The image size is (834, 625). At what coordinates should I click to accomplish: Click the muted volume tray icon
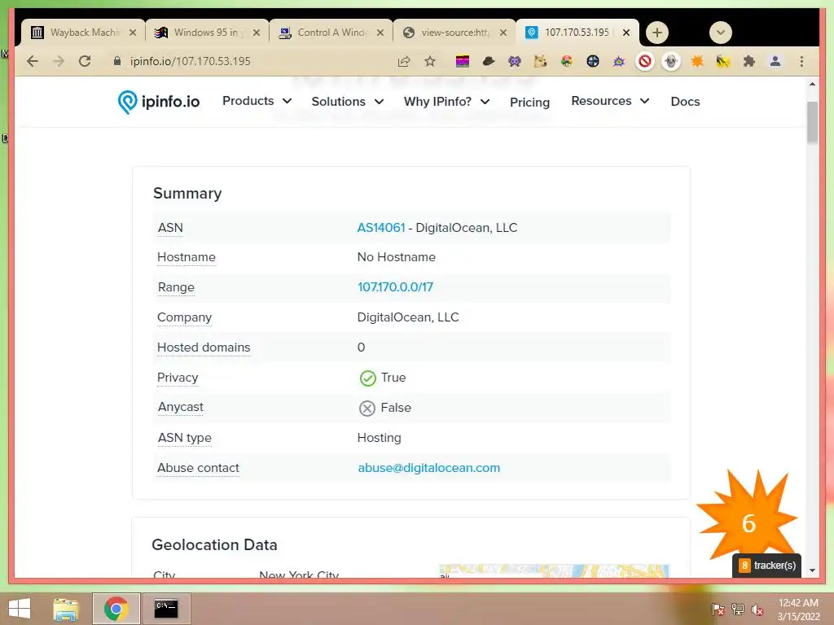pos(757,610)
